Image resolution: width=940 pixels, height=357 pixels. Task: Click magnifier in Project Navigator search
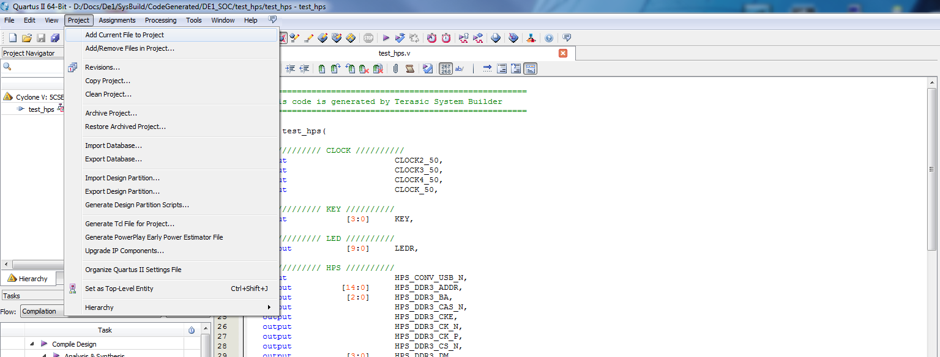[7, 67]
